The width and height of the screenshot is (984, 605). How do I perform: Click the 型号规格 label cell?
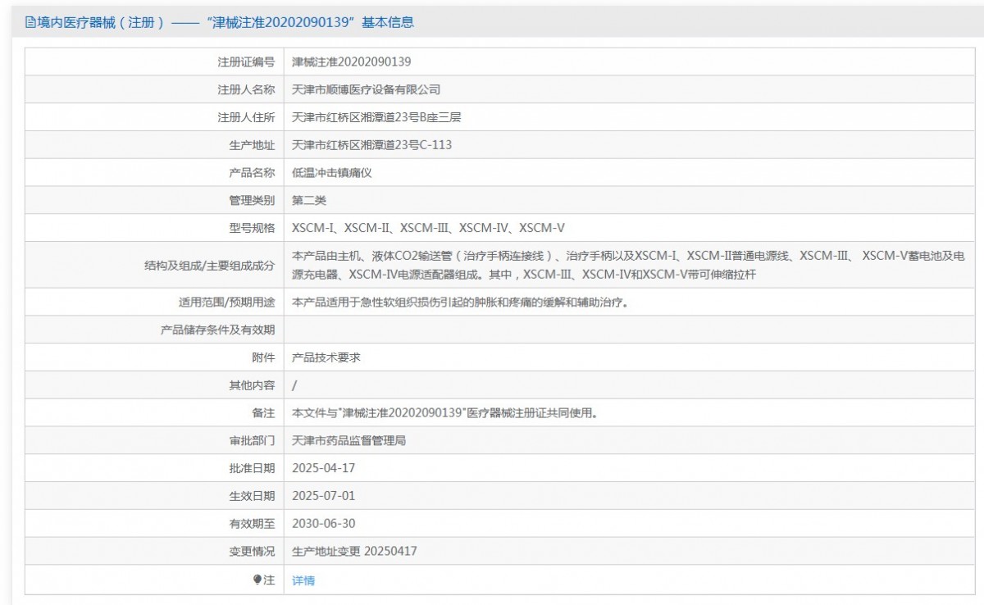click(154, 228)
